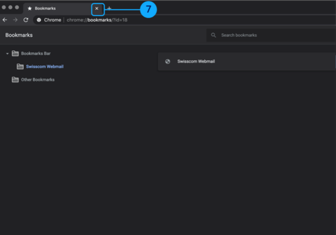
Task: Select Swisscom Webmail folder in sidebar
Action: pos(45,66)
